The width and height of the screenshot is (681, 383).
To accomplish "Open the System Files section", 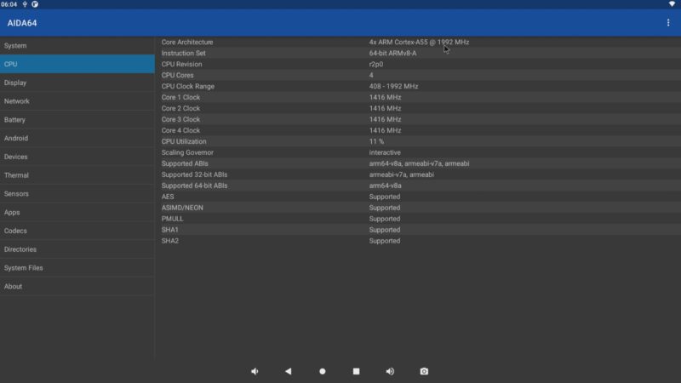I will pos(77,268).
